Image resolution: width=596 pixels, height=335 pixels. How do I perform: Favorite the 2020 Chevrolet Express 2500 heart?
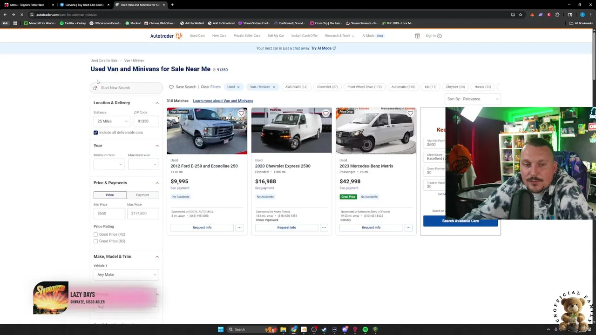325,113
